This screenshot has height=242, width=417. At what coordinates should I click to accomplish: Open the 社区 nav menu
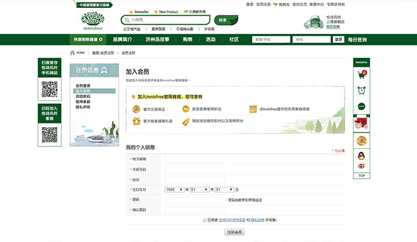coord(234,40)
